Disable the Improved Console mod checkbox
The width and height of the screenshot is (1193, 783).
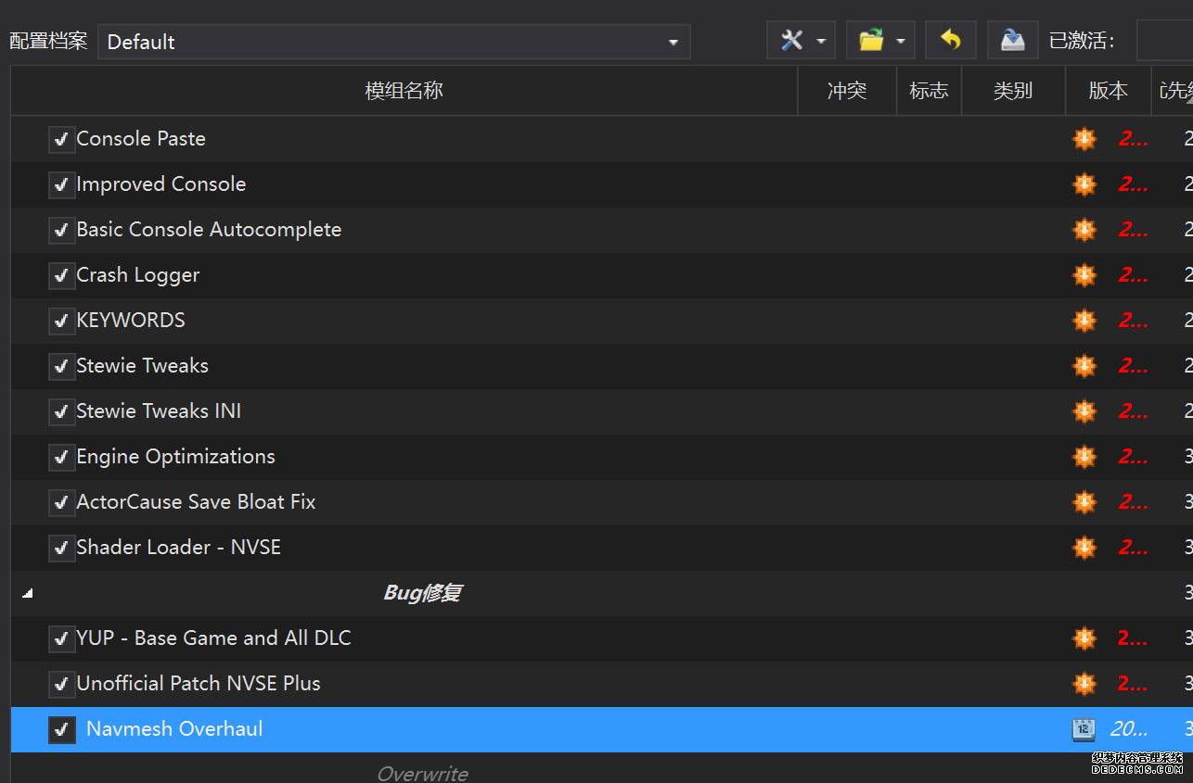61,184
